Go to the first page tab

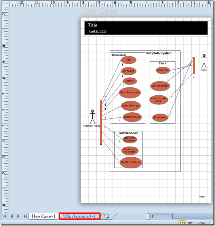(5, 216)
